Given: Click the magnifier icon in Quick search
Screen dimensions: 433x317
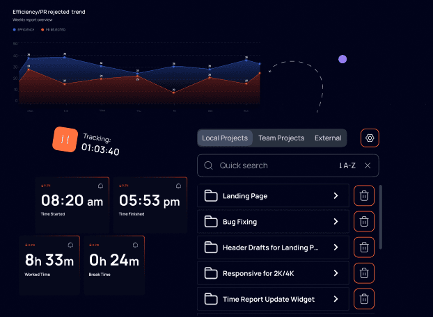Looking at the screenshot, I should (x=208, y=165).
